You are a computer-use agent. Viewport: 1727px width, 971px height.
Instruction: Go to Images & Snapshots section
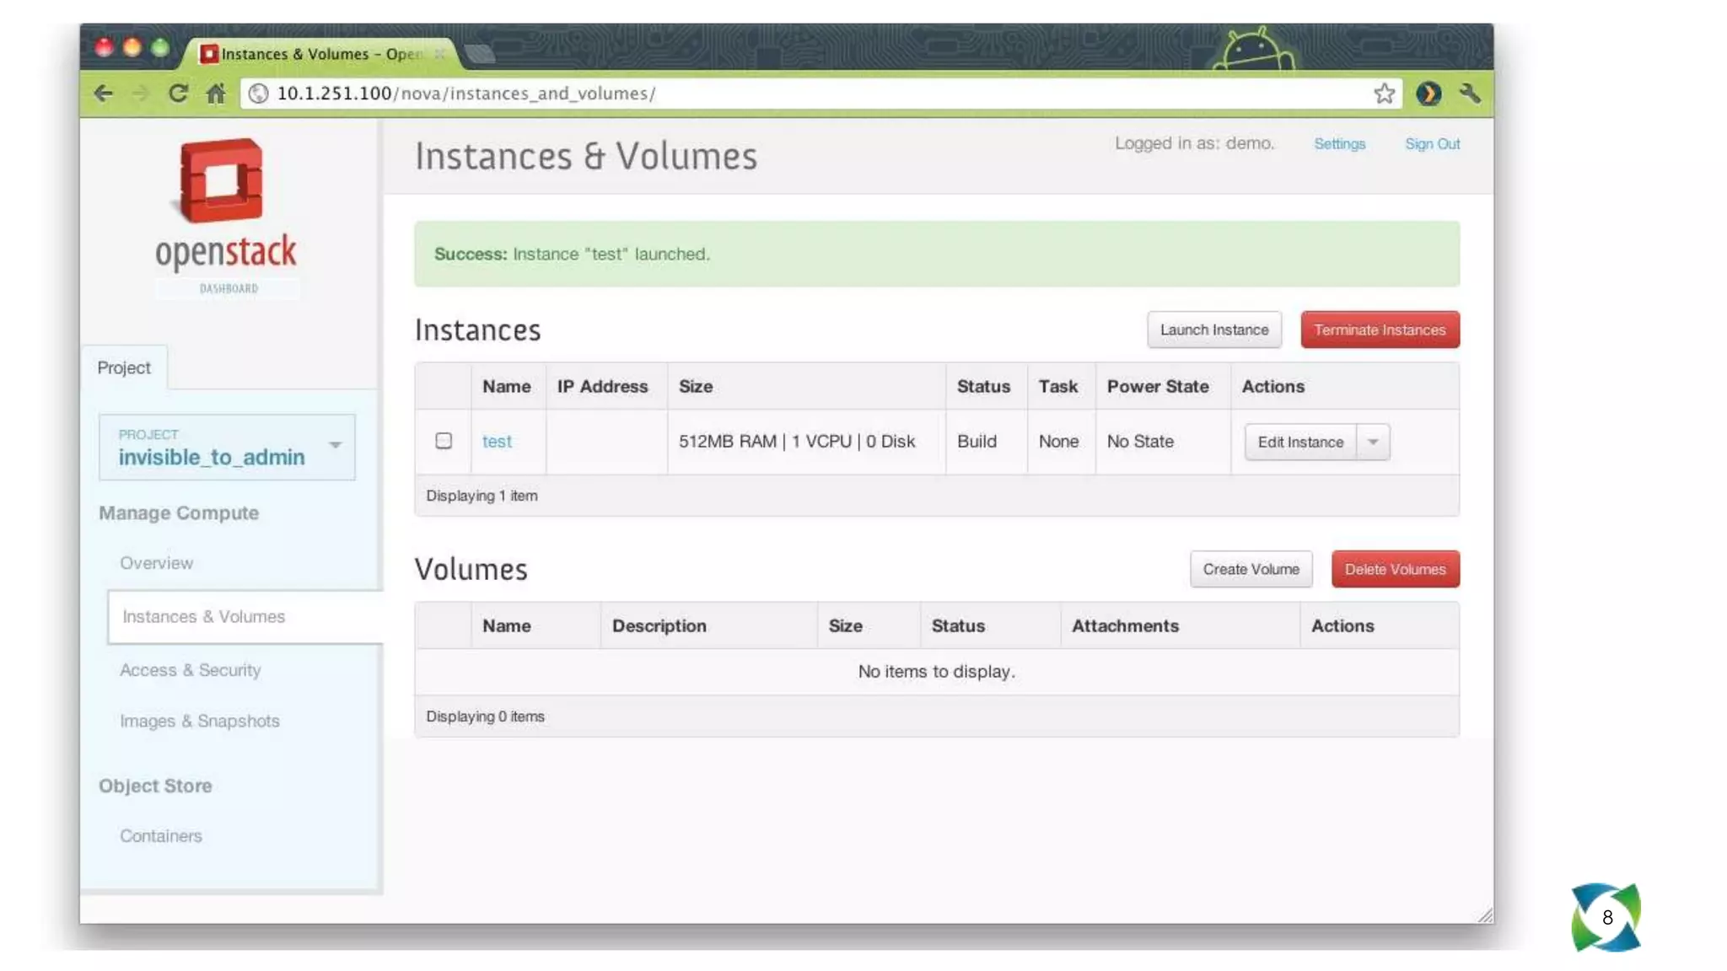point(199,722)
